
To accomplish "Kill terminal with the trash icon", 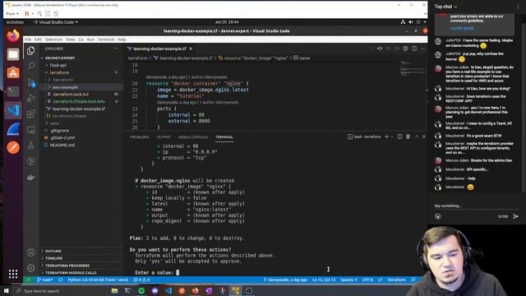I will pyautogui.click(x=408, y=136).
